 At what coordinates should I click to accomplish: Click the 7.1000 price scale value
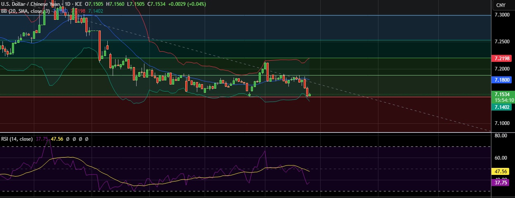502,123
